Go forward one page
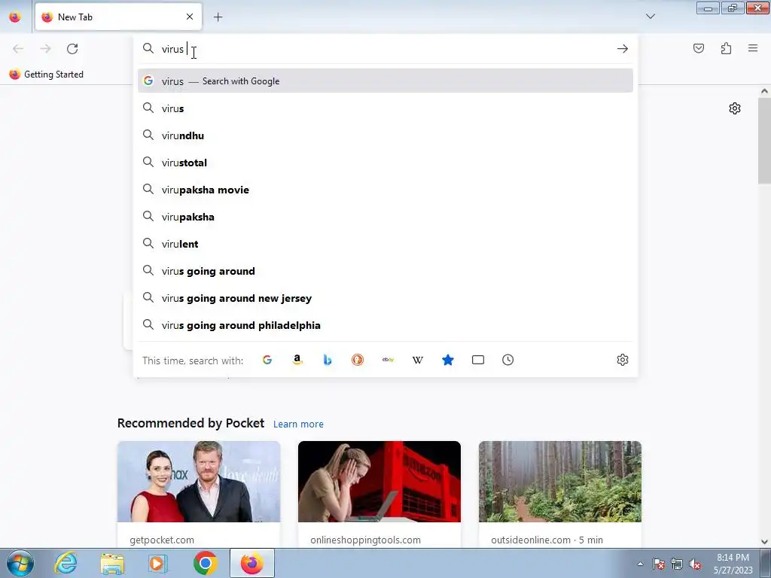The width and height of the screenshot is (771, 578). [45, 49]
